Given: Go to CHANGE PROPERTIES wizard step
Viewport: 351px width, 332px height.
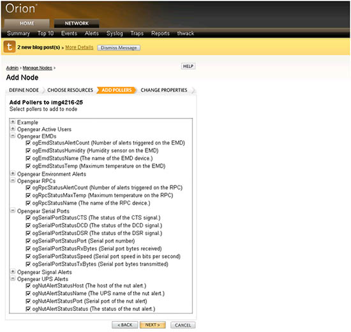Looking at the screenshot, I should [x=164, y=90].
